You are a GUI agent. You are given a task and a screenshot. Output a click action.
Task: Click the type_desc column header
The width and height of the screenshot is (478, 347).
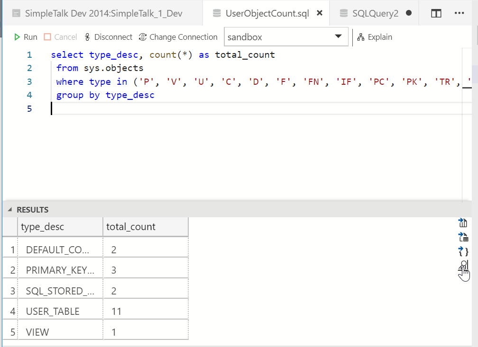(43, 227)
